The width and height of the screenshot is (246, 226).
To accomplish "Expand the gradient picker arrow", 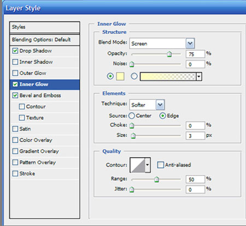I will click(199, 76).
